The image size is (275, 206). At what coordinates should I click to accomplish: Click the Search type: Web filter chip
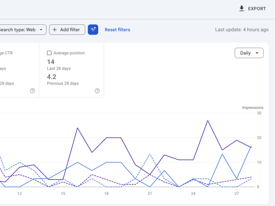click(23, 30)
